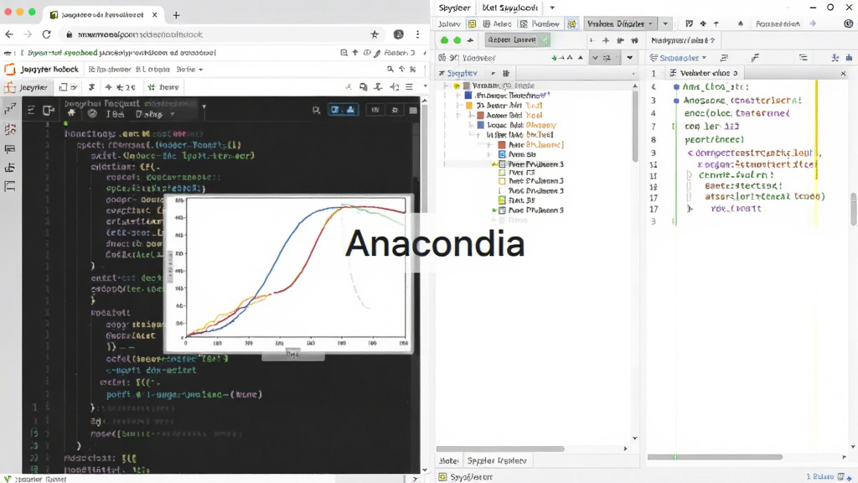The image size is (858, 483).
Task: Click the plus icon in Spyder's second toolbar row
Action: pos(605,40)
